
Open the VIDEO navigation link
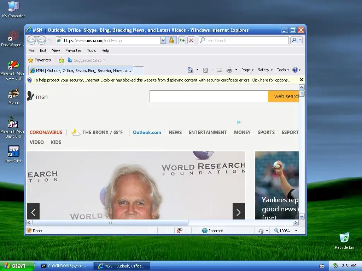[x=37, y=142]
